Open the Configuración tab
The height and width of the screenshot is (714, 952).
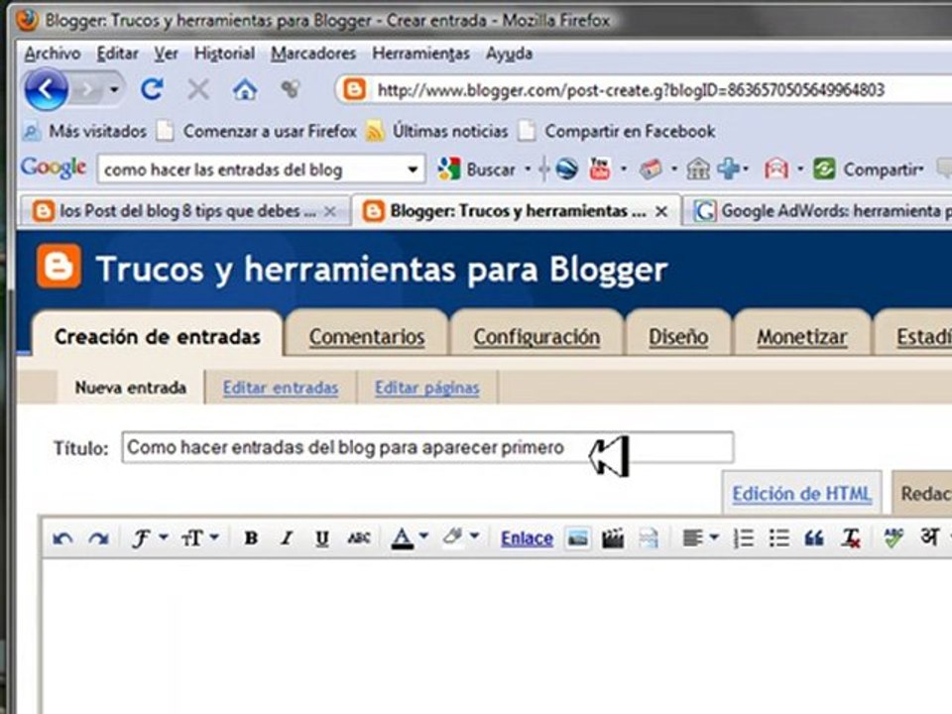(536, 336)
